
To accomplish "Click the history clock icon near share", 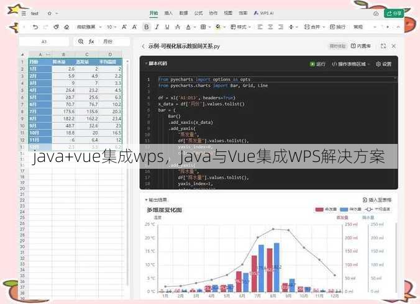I will (376, 14).
